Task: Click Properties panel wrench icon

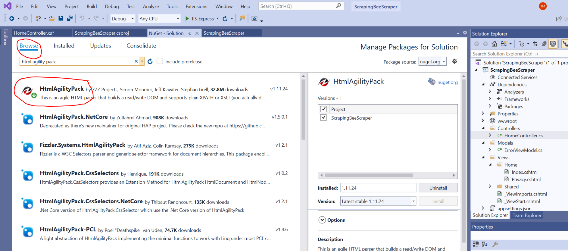Action: [495, 244]
